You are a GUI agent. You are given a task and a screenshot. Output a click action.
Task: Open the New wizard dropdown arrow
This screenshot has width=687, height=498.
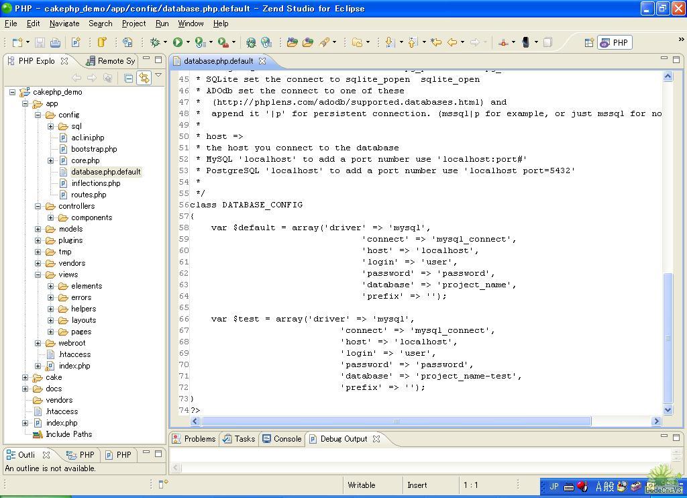(x=28, y=42)
